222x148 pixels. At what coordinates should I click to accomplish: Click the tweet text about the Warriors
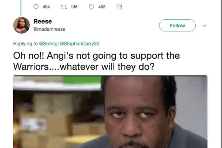97,61
